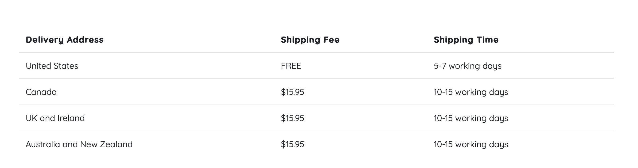
Task: Select the UK and Ireland cell
Action: [x=55, y=118]
